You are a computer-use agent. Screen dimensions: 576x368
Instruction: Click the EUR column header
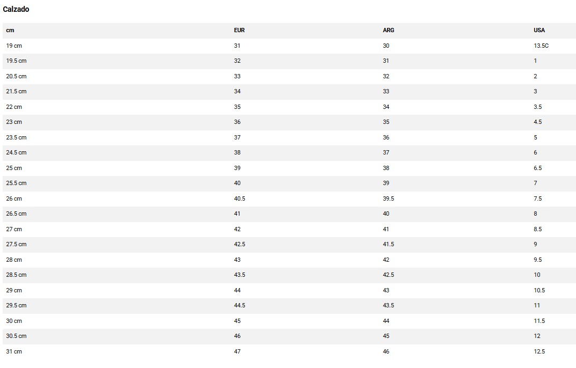[x=239, y=30]
